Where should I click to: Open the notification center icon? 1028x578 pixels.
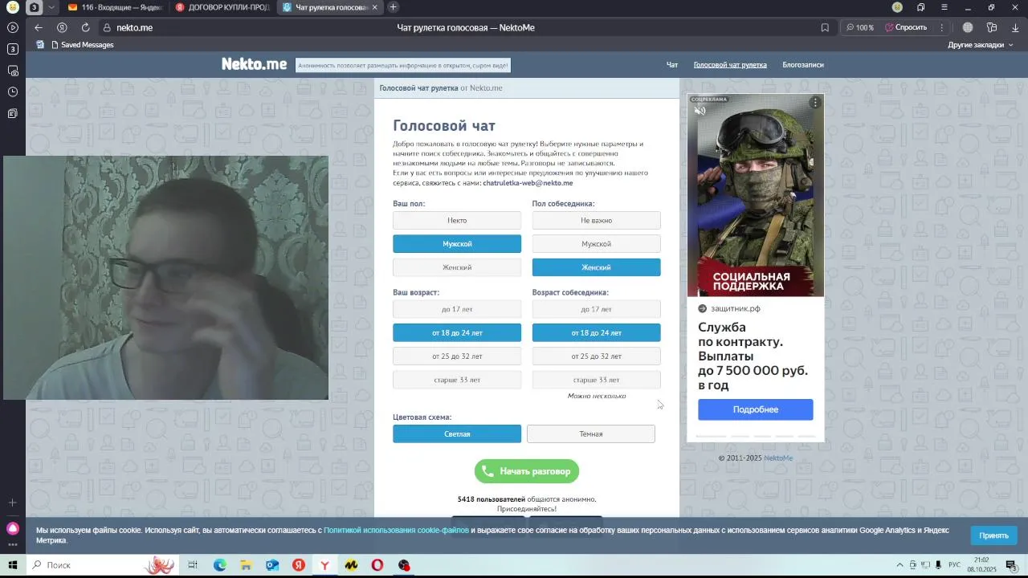click(x=1011, y=565)
